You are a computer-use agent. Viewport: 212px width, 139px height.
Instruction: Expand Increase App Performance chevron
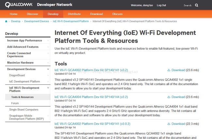click(48, 41)
